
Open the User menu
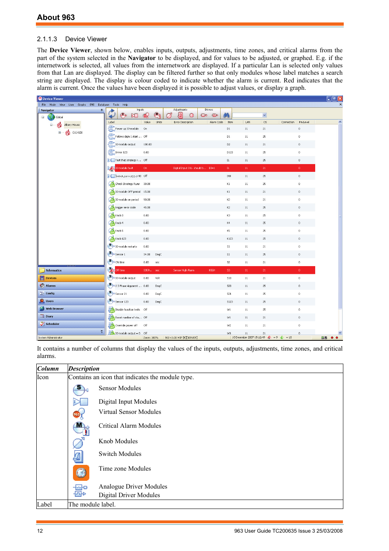coord(71,104)
